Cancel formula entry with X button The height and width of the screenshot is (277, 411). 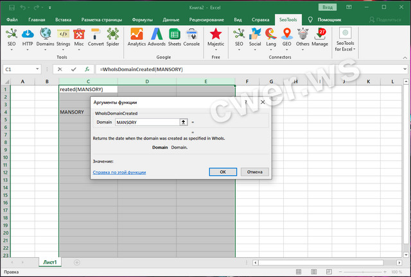coord(60,69)
